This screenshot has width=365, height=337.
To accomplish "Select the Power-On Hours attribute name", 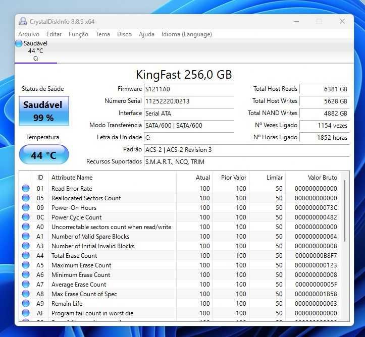I will click(74, 207).
